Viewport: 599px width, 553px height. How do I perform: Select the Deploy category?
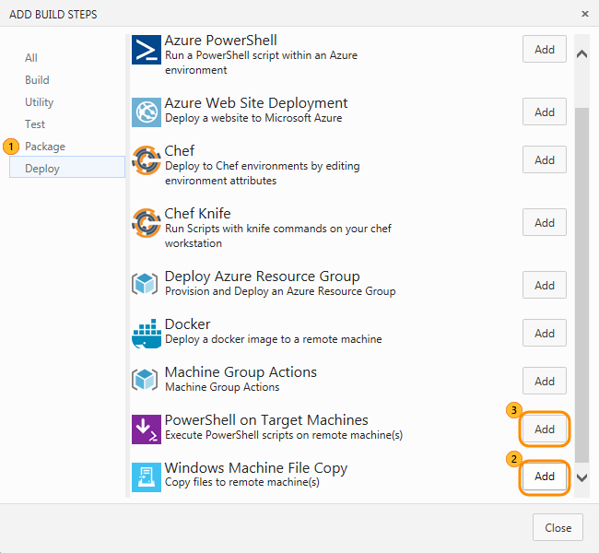tap(67, 167)
